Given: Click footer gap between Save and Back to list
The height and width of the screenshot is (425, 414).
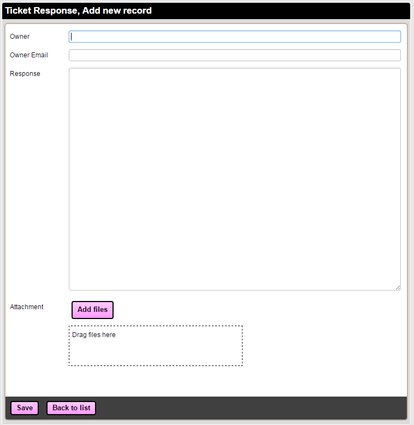Looking at the screenshot, I should 43,408.
